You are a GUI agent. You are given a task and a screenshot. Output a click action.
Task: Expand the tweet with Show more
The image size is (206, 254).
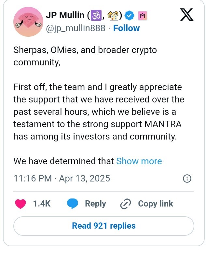(139, 161)
